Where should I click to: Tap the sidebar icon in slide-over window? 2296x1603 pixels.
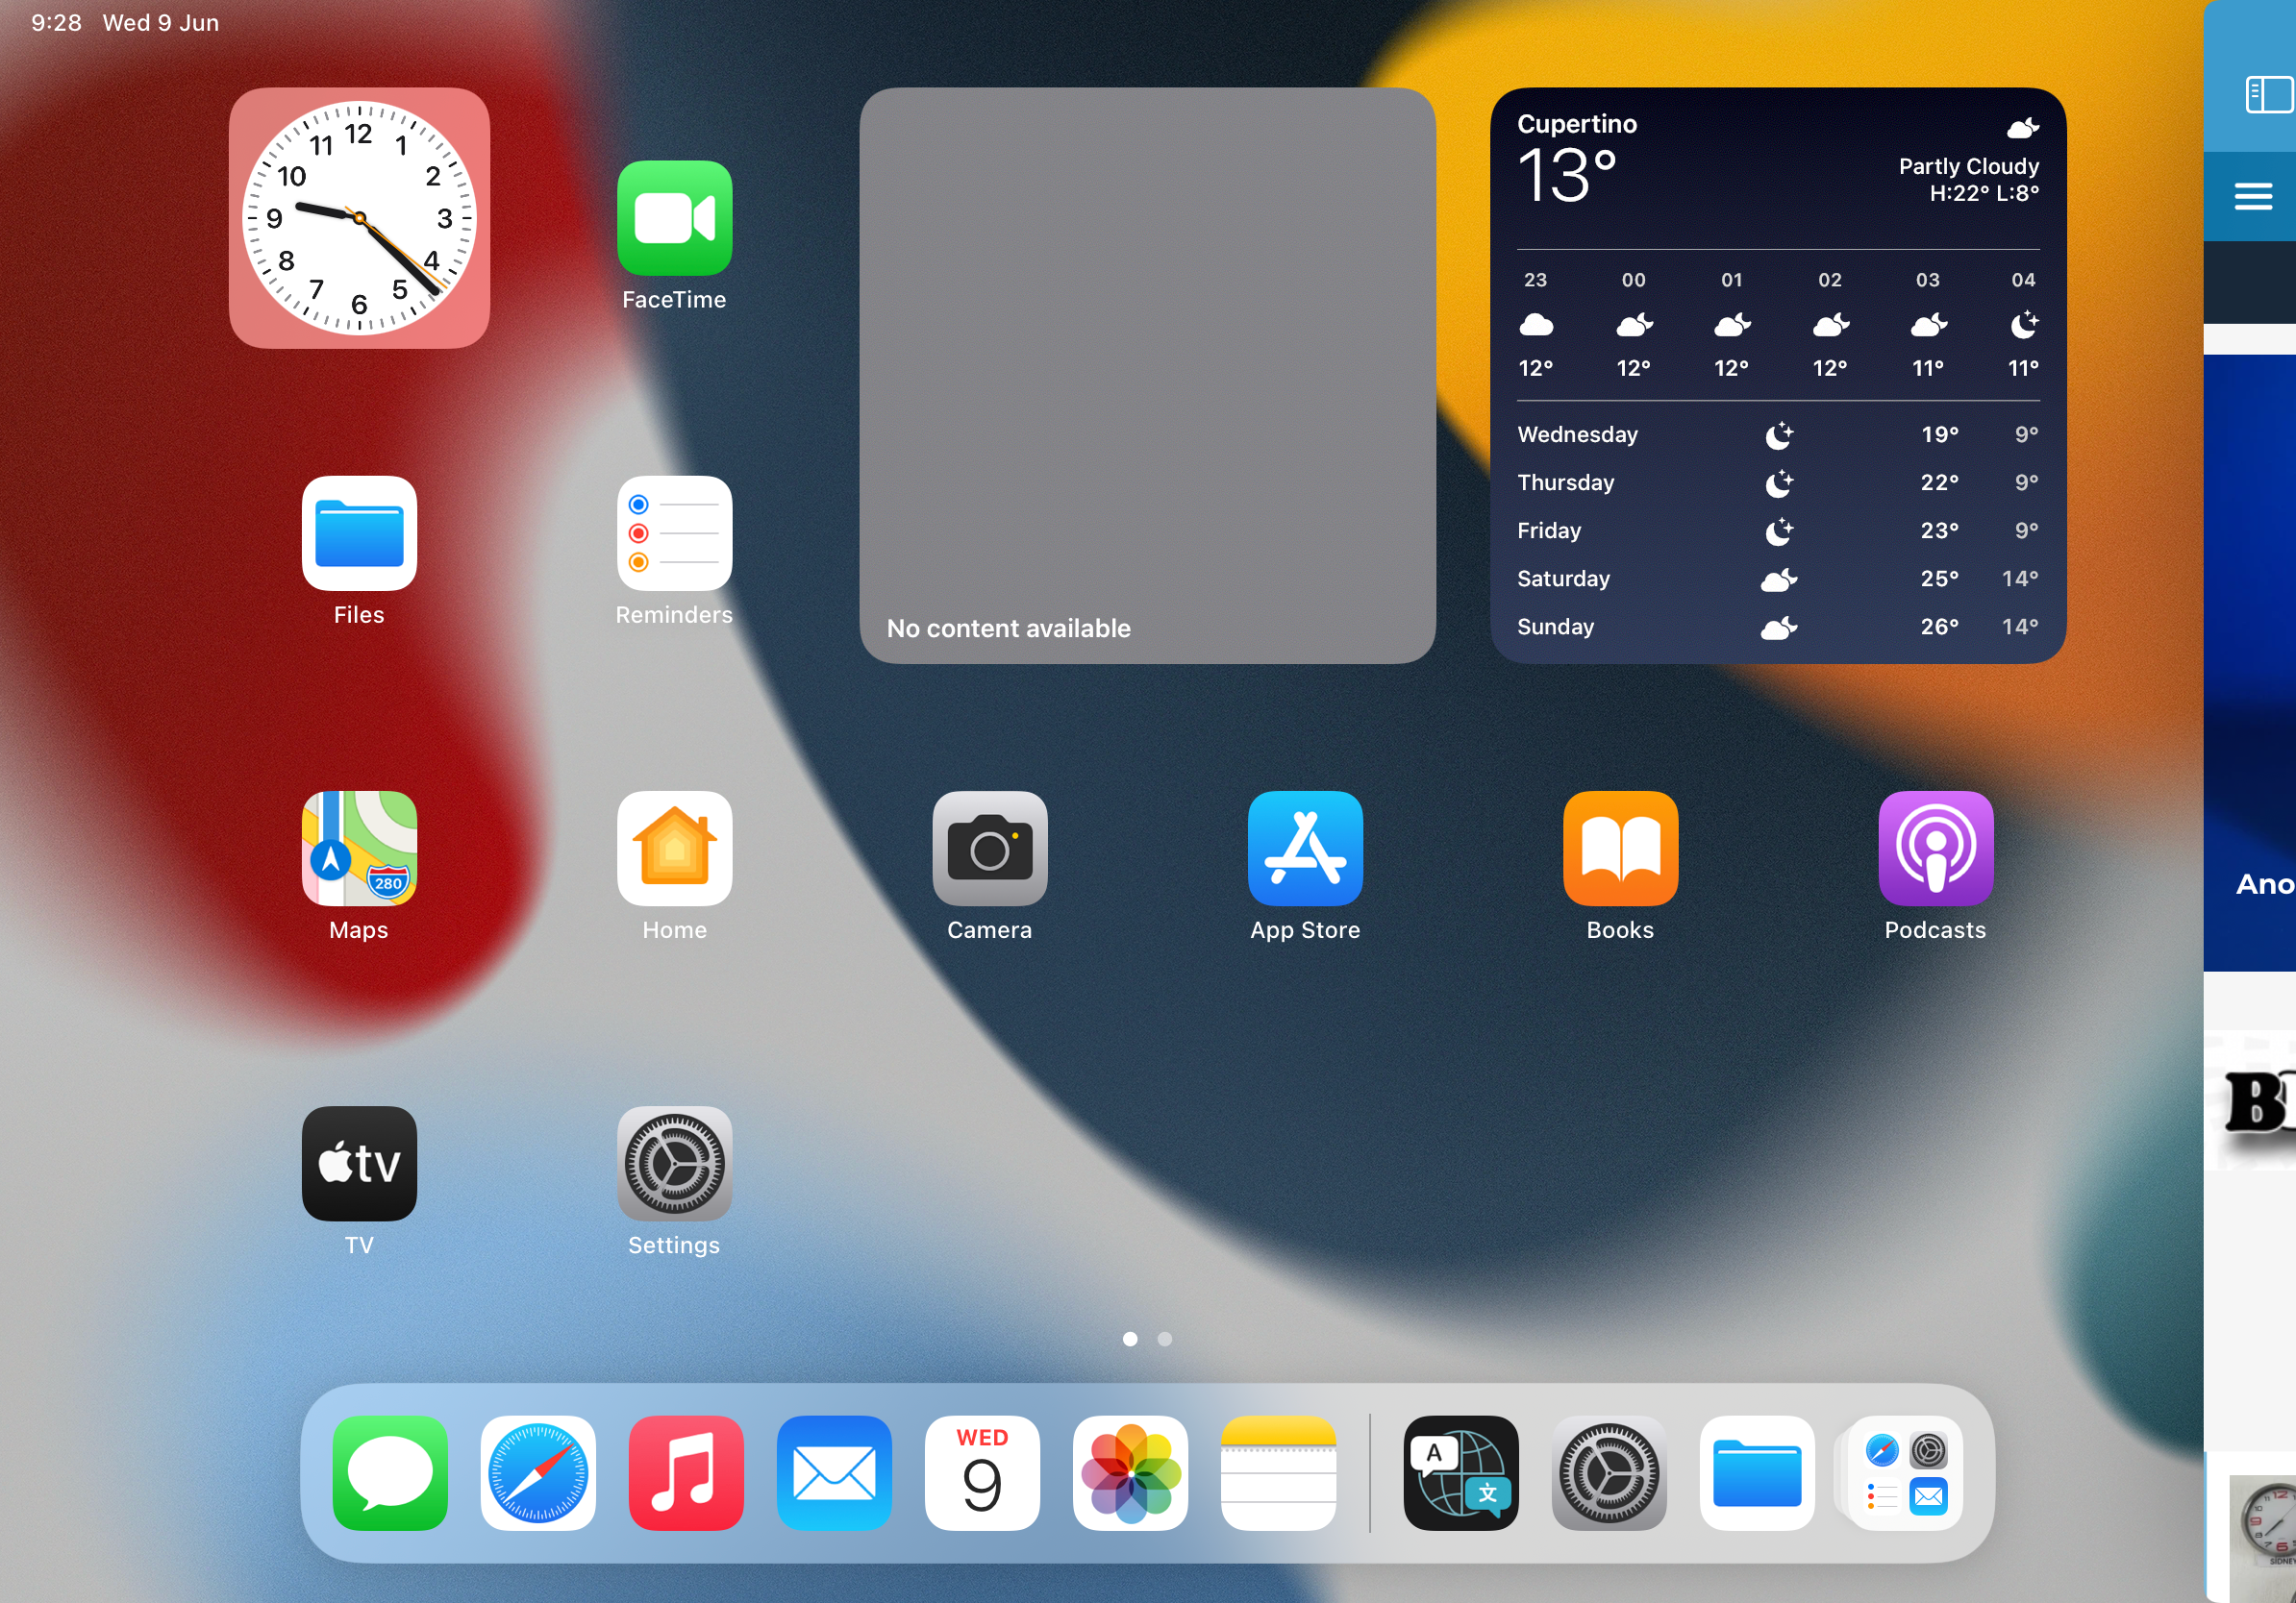pyautogui.click(x=2268, y=96)
